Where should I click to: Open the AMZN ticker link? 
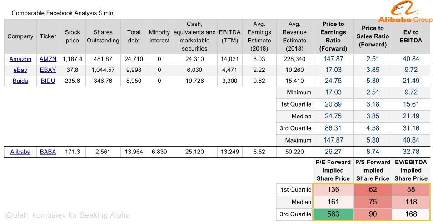(48, 59)
